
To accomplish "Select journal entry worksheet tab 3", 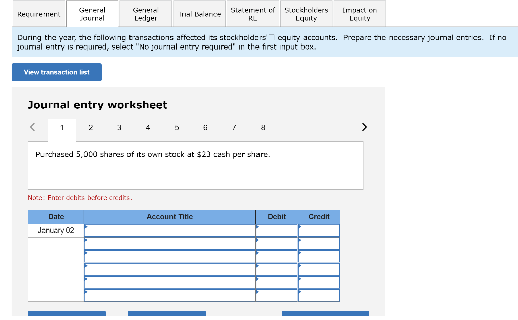I will 119,128.
